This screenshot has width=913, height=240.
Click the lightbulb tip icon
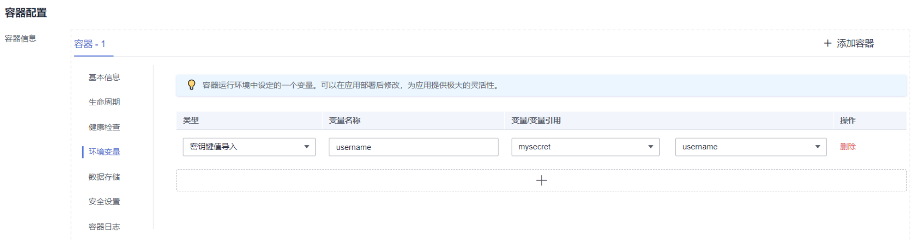[x=191, y=85]
